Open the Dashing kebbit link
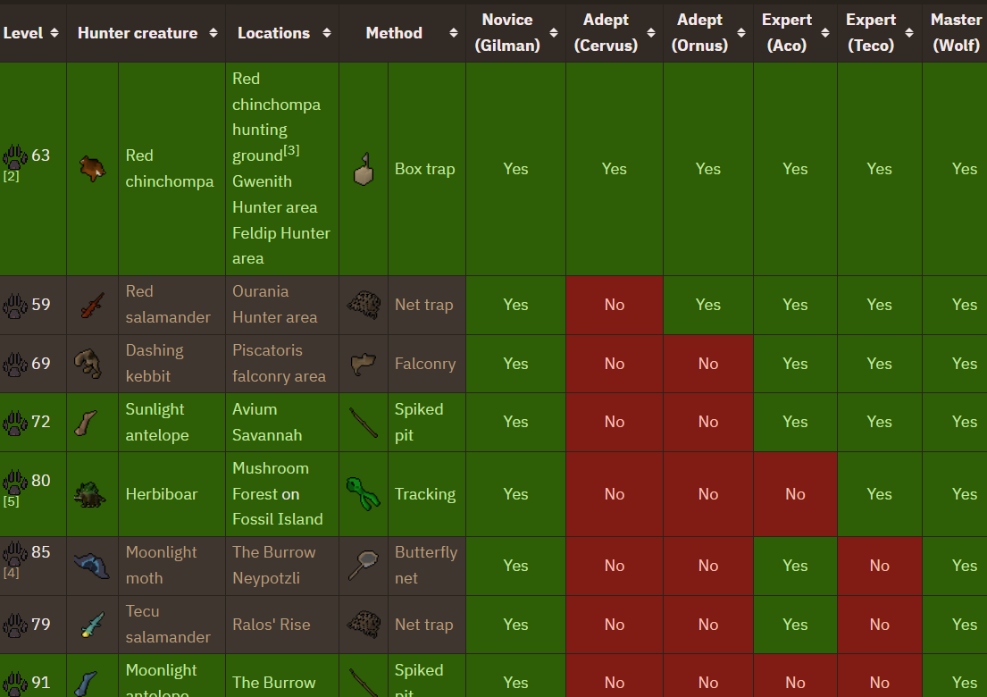987x697 pixels. [x=155, y=364]
